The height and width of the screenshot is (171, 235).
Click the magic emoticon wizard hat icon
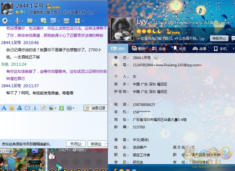coord(20,108)
